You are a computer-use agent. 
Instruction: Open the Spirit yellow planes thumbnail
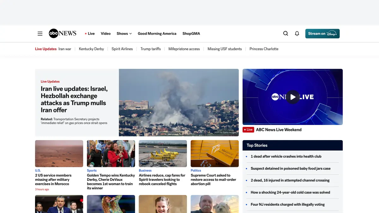pyautogui.click(x=163, y=154)
